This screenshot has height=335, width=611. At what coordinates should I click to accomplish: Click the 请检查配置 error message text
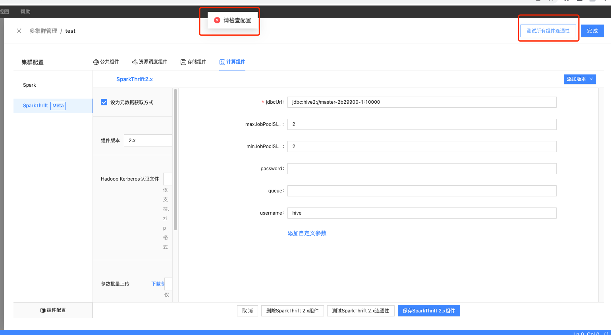click(x=237, y=20)
